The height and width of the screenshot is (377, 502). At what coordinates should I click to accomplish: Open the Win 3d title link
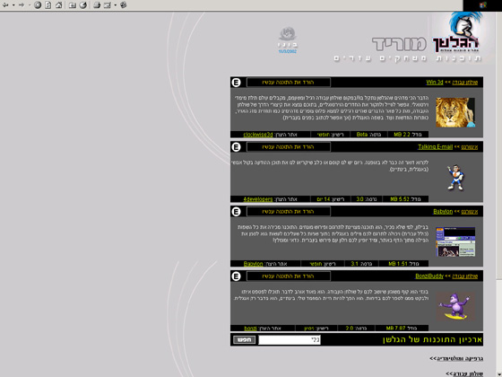click(435, 83)
